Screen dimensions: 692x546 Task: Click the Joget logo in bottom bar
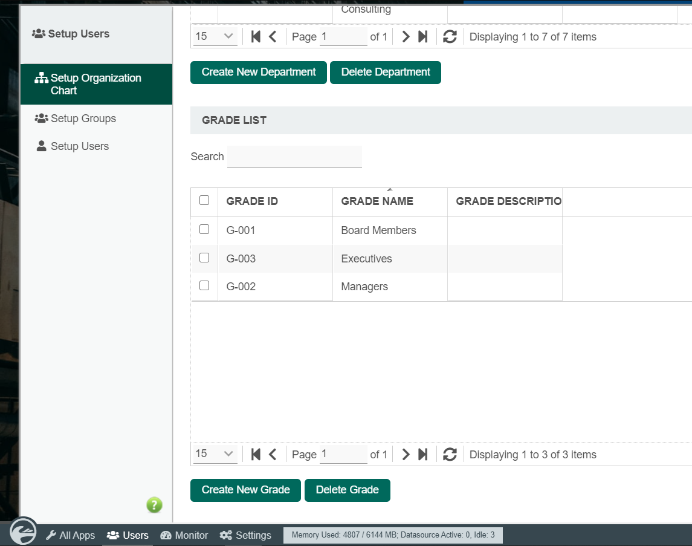click(x=24, y=532)
